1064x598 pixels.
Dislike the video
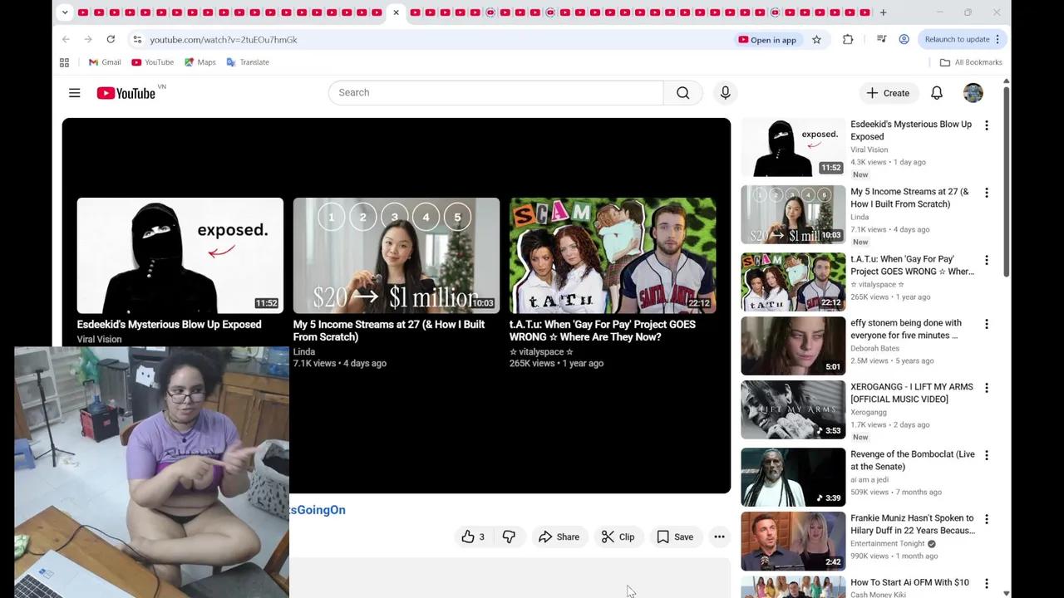pyautogui.click(x=509, y=537)
